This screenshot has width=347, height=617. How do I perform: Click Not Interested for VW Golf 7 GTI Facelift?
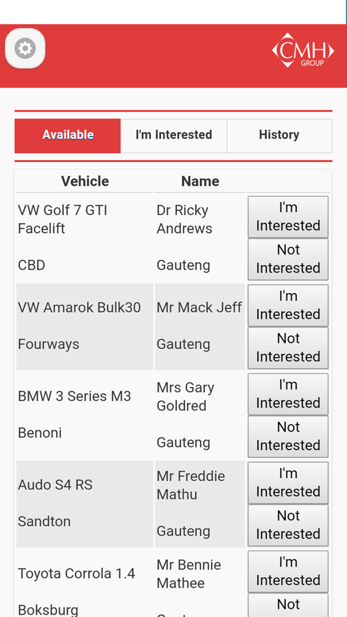(x=288, y=259)
